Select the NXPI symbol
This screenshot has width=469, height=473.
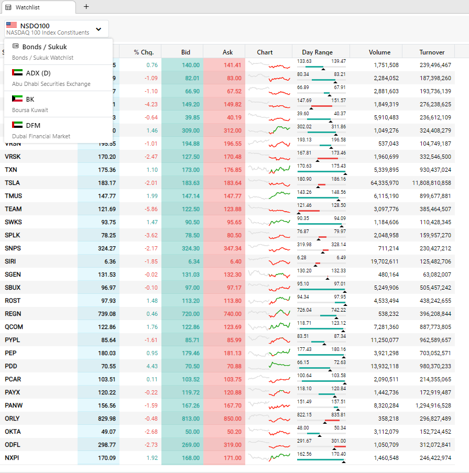12,458
